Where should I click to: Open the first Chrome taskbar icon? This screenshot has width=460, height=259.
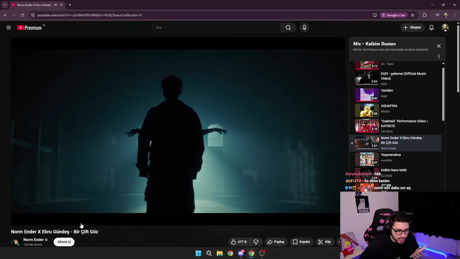click(x=230, y=253)
